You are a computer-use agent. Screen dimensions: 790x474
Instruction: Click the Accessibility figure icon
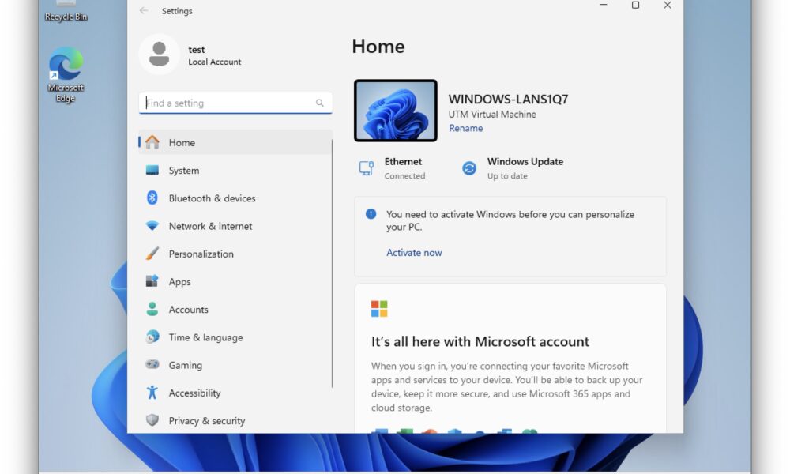(152, 392)
